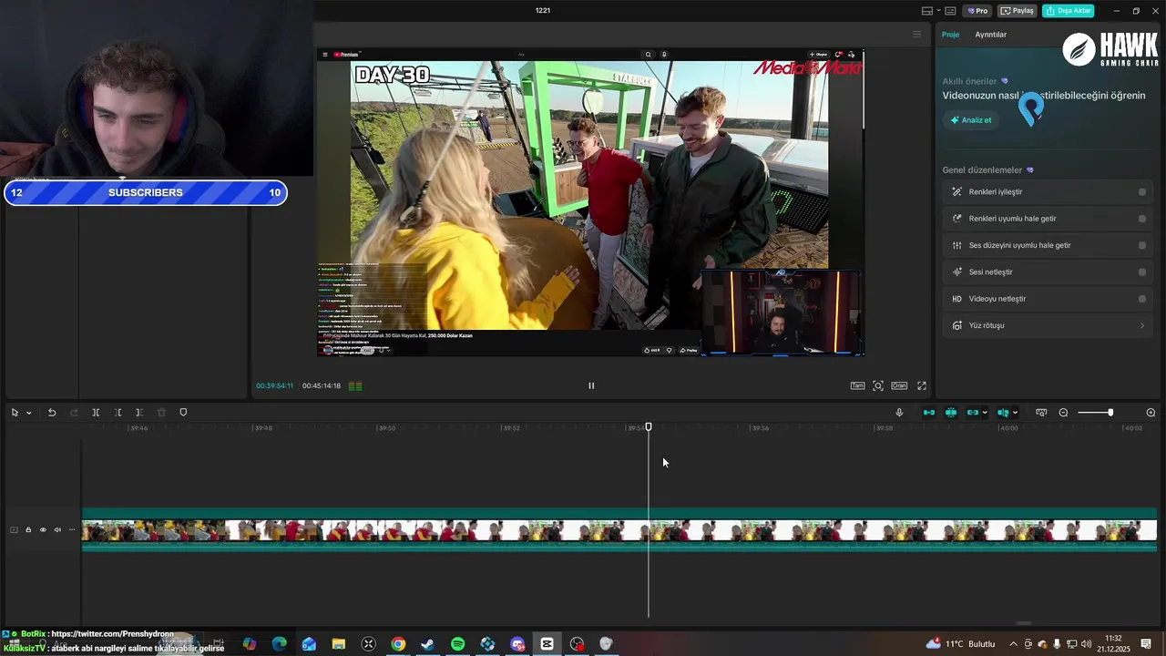The width and height of the screenshot is (1166, 656).
Task: Click the shortcuts keyboard icon in title bar
Action: [950, 11]
